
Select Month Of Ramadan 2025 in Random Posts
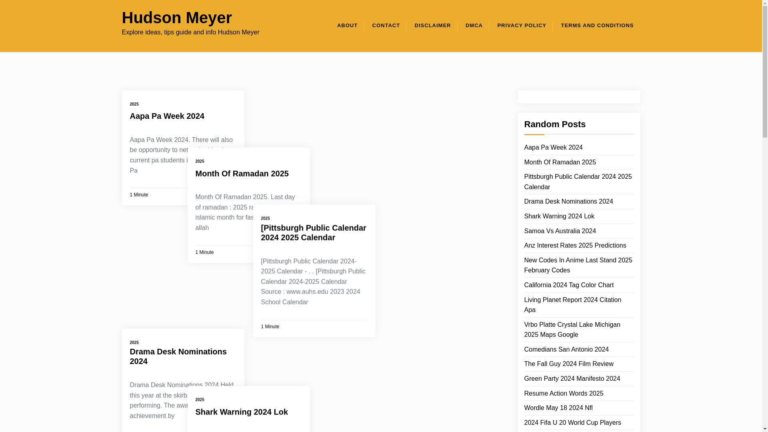[560, 162]
